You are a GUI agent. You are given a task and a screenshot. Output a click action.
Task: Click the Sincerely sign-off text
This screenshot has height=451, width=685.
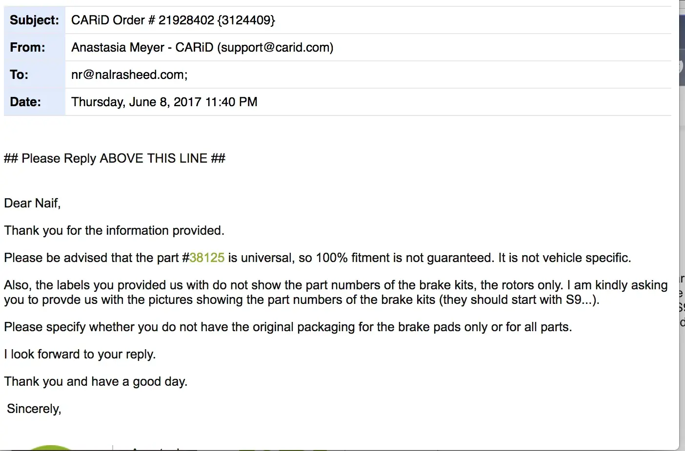click(34, 409)
